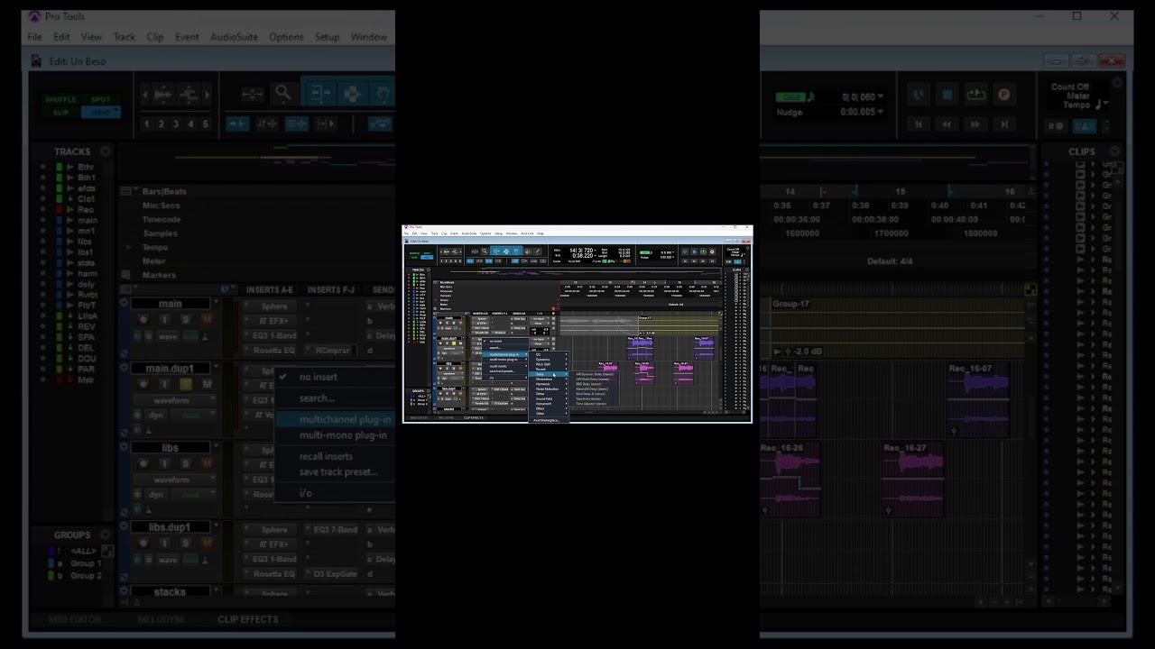
Task: Click the Pro Tools app icon in title bar
Action: tap(406, 227)
